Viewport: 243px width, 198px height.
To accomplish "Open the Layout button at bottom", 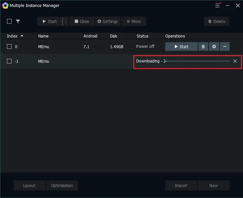I will coord(30,185).
